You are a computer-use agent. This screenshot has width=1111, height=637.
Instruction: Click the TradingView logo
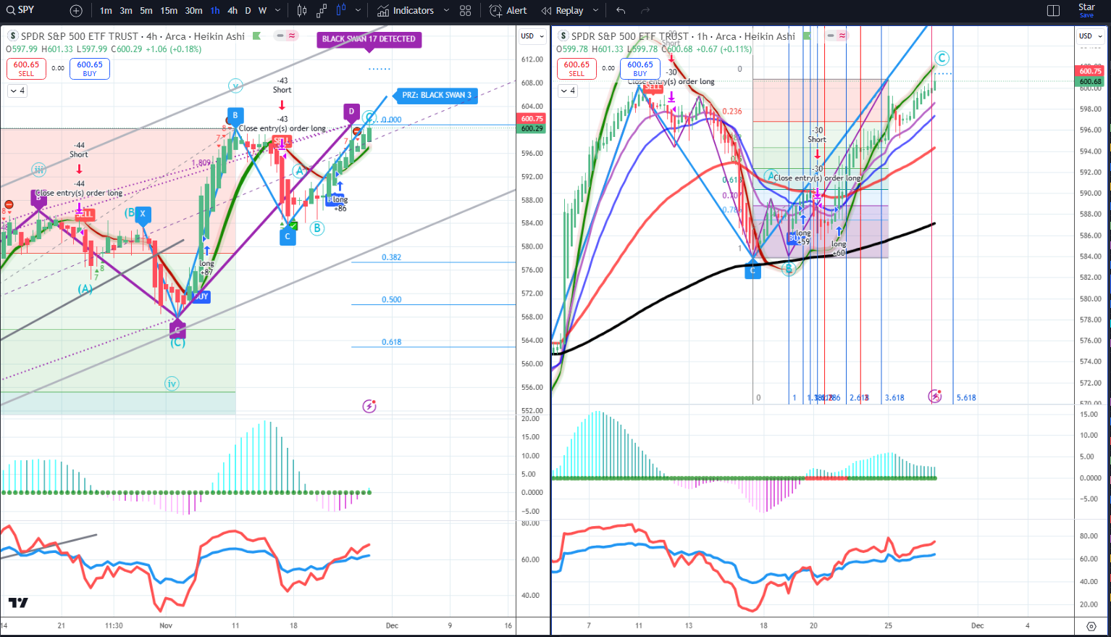pyautogui.click(x=18, y=602)
